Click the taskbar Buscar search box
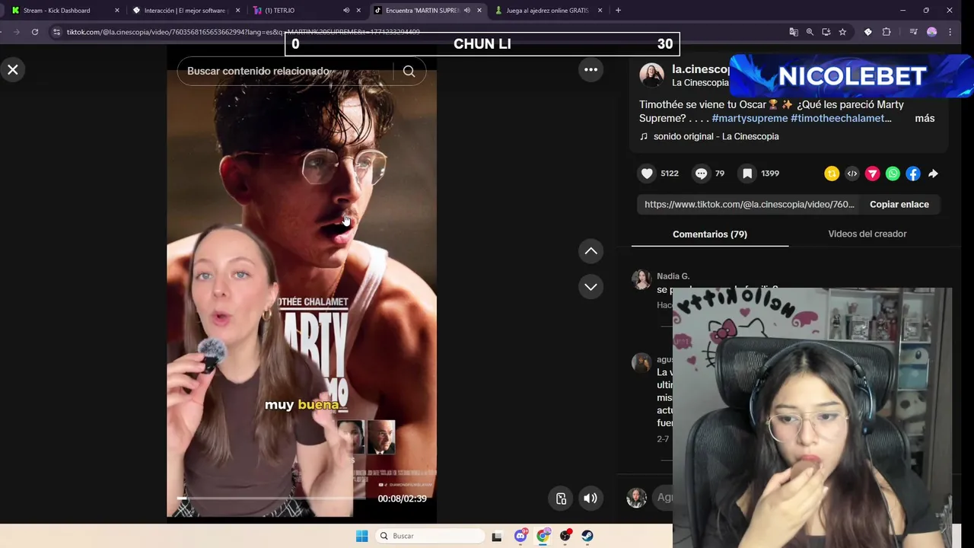The width and height of the screenshot is (974, 548). click(x=431, y=536)
